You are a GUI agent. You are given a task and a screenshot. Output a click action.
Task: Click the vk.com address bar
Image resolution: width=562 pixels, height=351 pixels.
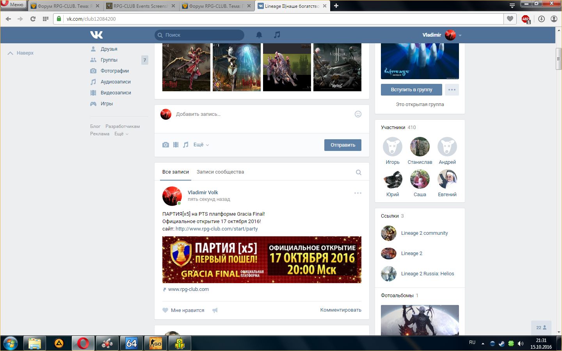(279, 19)
